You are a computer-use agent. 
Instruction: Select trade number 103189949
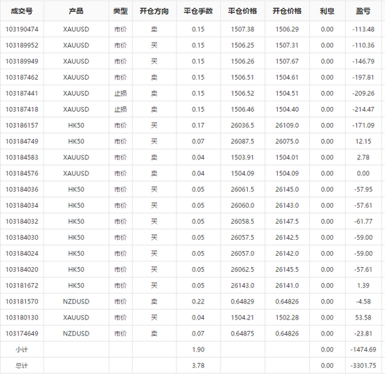coord(22,62)
